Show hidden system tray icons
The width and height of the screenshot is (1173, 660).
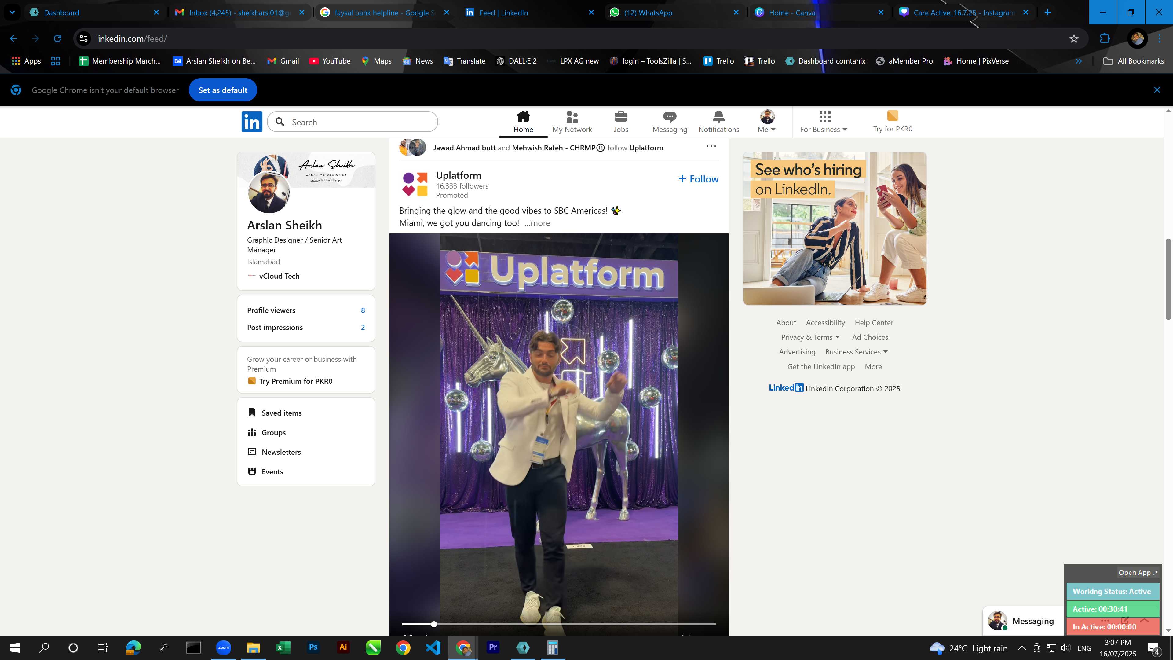click(1022, 648)
